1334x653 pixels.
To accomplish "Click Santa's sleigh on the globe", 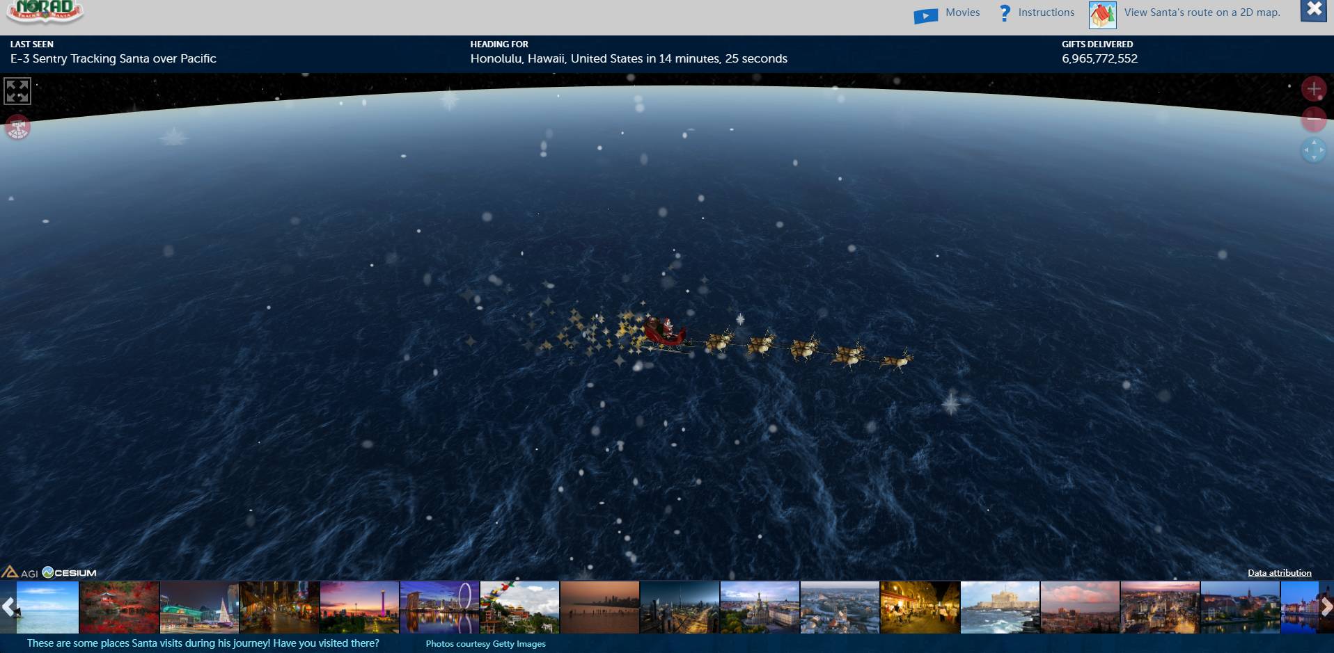I will tap(666, 333).
